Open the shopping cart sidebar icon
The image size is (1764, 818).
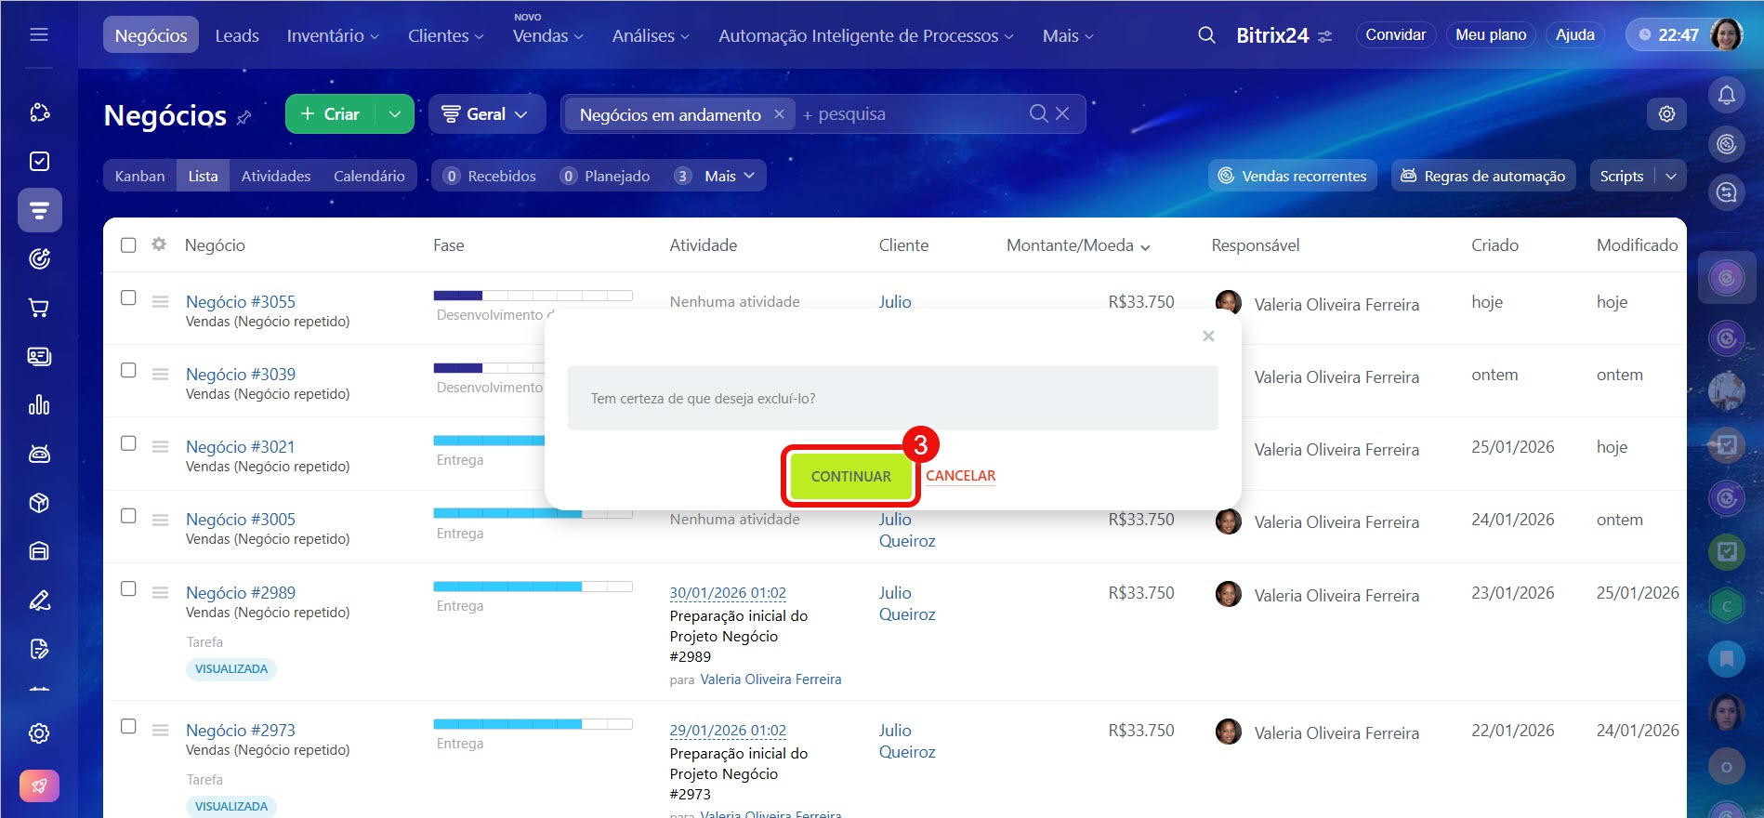pos(39,308)
